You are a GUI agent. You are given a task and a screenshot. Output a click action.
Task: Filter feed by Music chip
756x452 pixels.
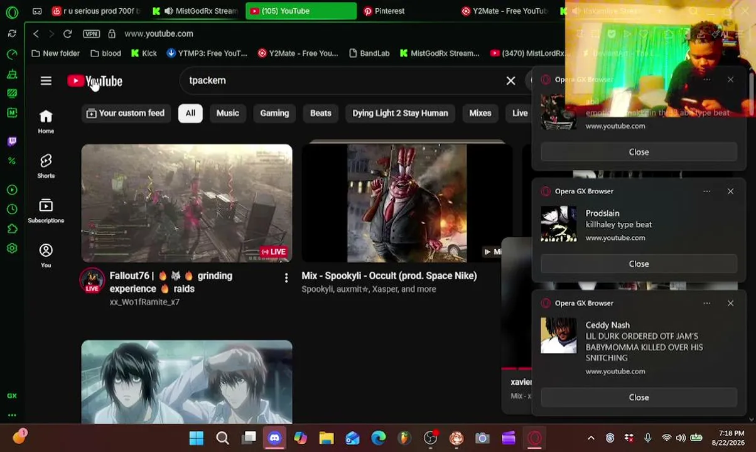pos(227,114)
